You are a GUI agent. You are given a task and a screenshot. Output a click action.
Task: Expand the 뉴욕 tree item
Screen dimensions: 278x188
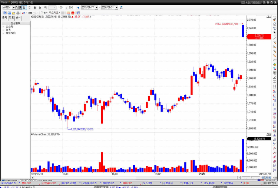click(3, 30)
